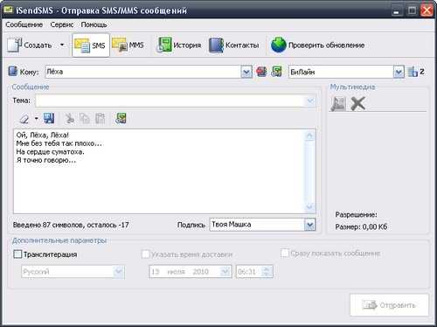Click the eraser clear text icon

tap(24, 119)
